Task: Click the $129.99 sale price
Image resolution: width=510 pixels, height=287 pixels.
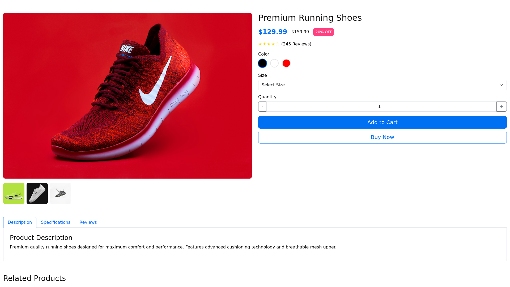Action: click(273, 32)
